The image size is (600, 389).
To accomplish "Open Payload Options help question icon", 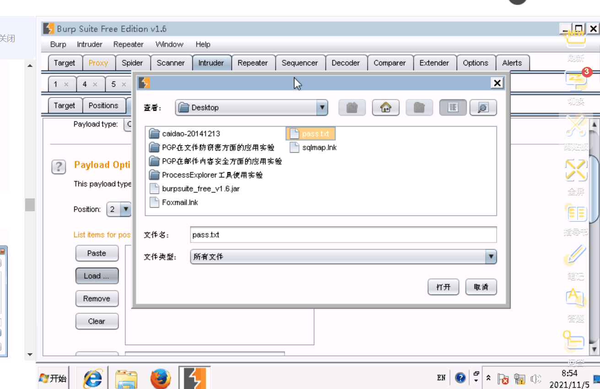I will 59,167.
